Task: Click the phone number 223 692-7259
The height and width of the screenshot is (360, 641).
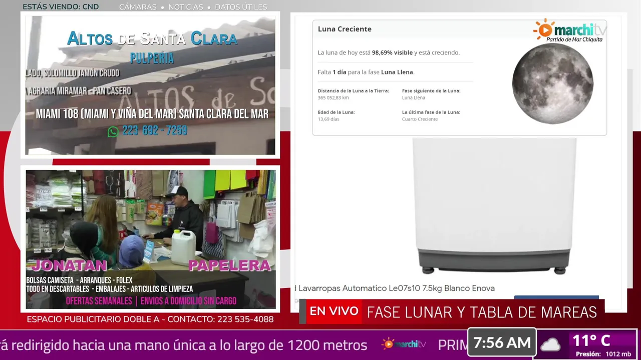Action: tap(155, 131)
